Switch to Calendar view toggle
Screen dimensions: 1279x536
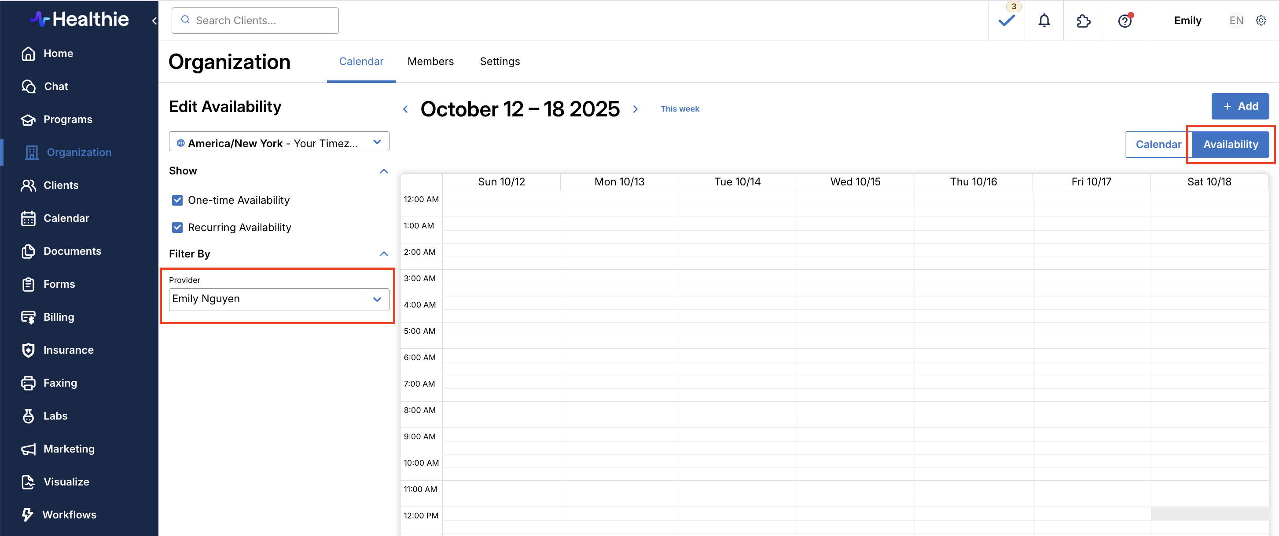(x=1158, y=144)
